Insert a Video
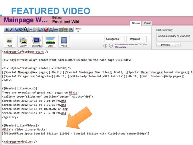This screenshot has height=145, width=193. 64,42
